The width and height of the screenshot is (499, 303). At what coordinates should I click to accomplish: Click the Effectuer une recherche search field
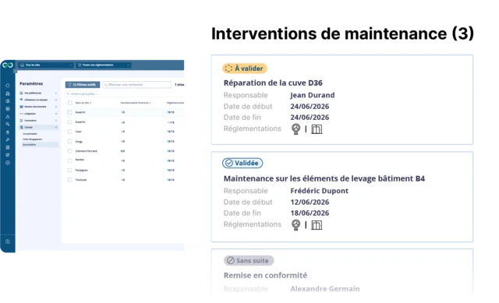point(137,85)
